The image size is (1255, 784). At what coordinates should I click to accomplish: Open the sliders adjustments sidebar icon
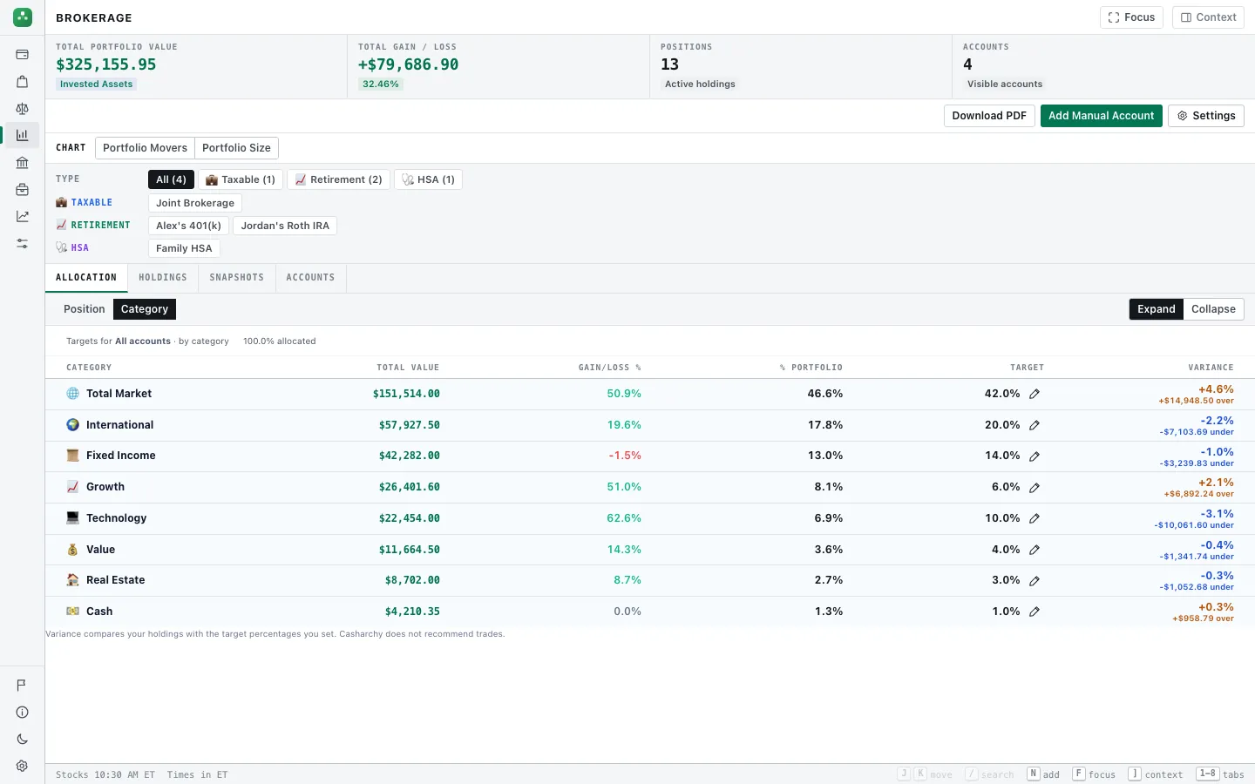click(x=23, y=244)
